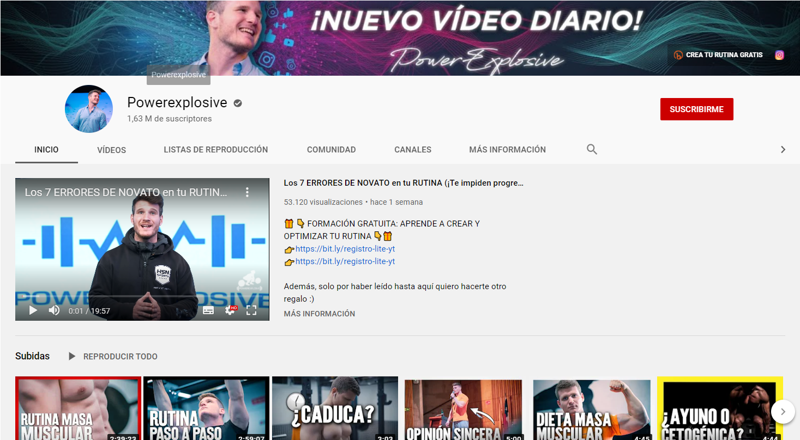Viewport: 800px width, 440px height.
Task: Click the channel search magnifier icon
Action: 592,149
